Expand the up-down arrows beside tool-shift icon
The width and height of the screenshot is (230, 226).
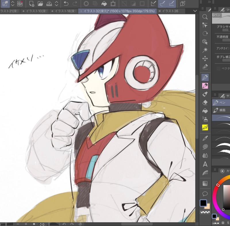13,4
